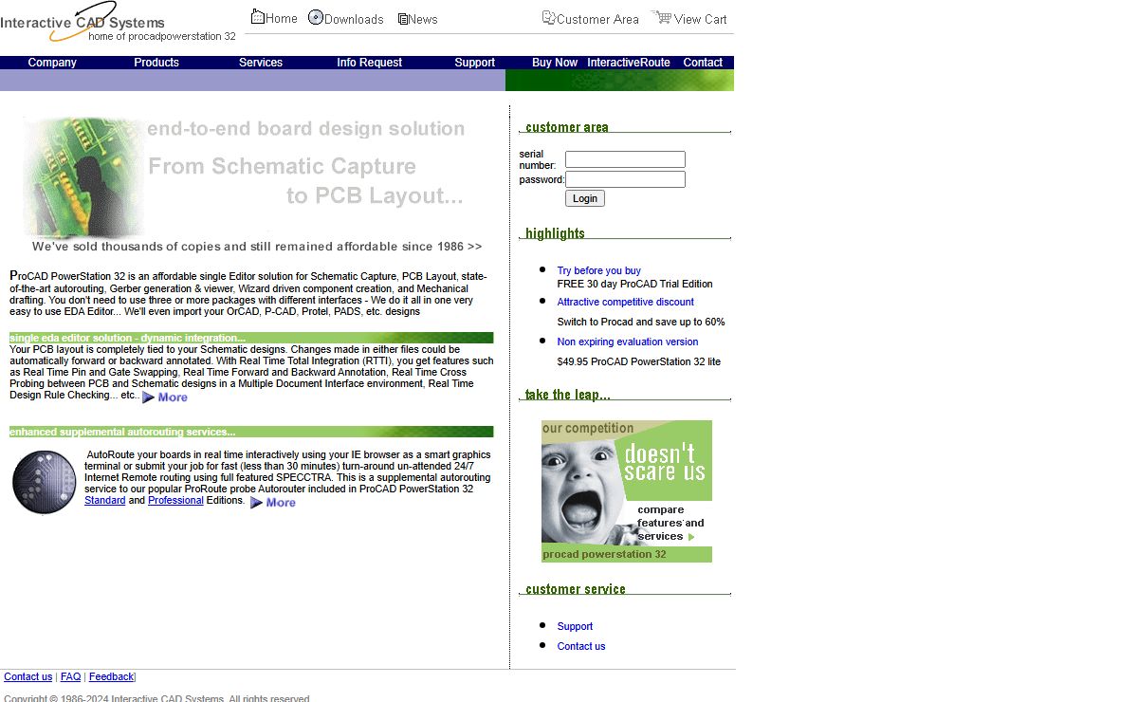Open the Company menu
The height and width of the screenshot is (702, 1138).
(x=52, y=63)
